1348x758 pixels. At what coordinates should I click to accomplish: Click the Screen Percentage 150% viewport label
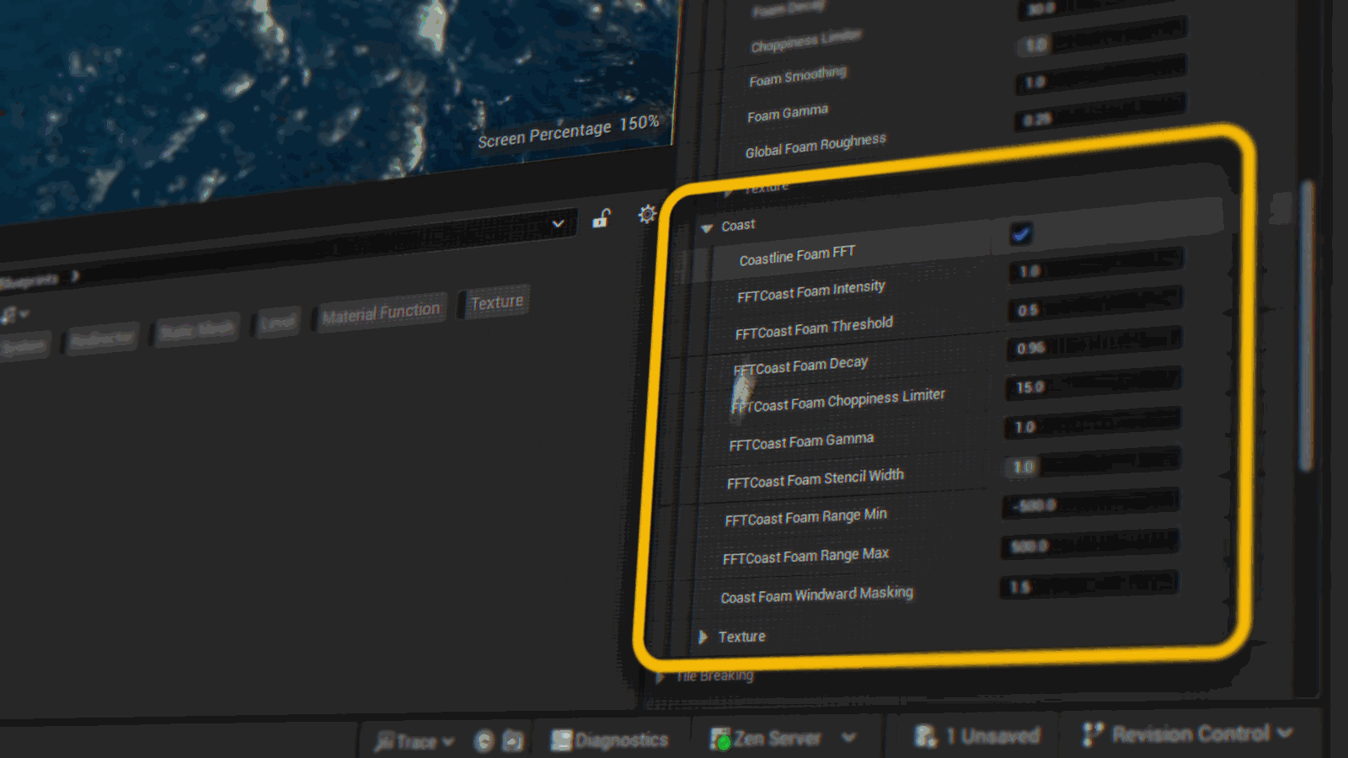click(568, 132)
